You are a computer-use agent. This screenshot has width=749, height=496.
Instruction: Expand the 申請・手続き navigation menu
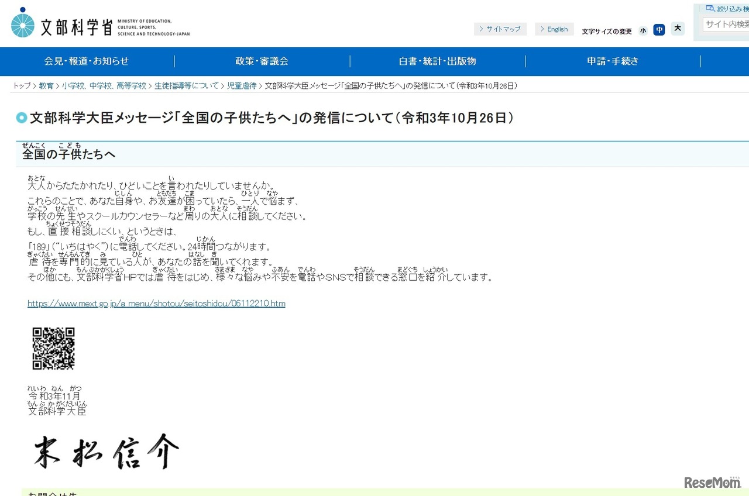[612, 61]
